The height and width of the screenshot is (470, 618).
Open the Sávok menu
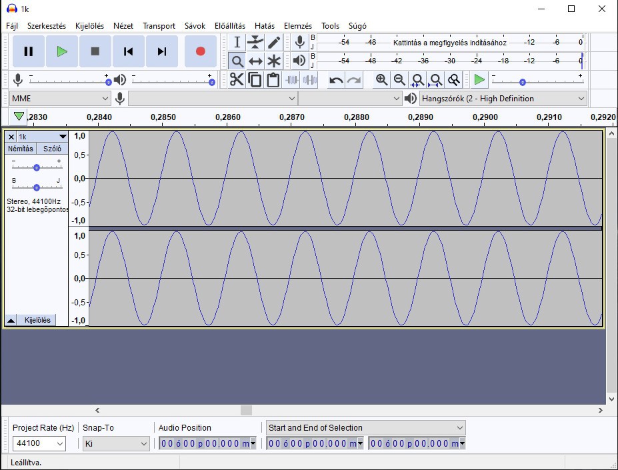point(195,26)
